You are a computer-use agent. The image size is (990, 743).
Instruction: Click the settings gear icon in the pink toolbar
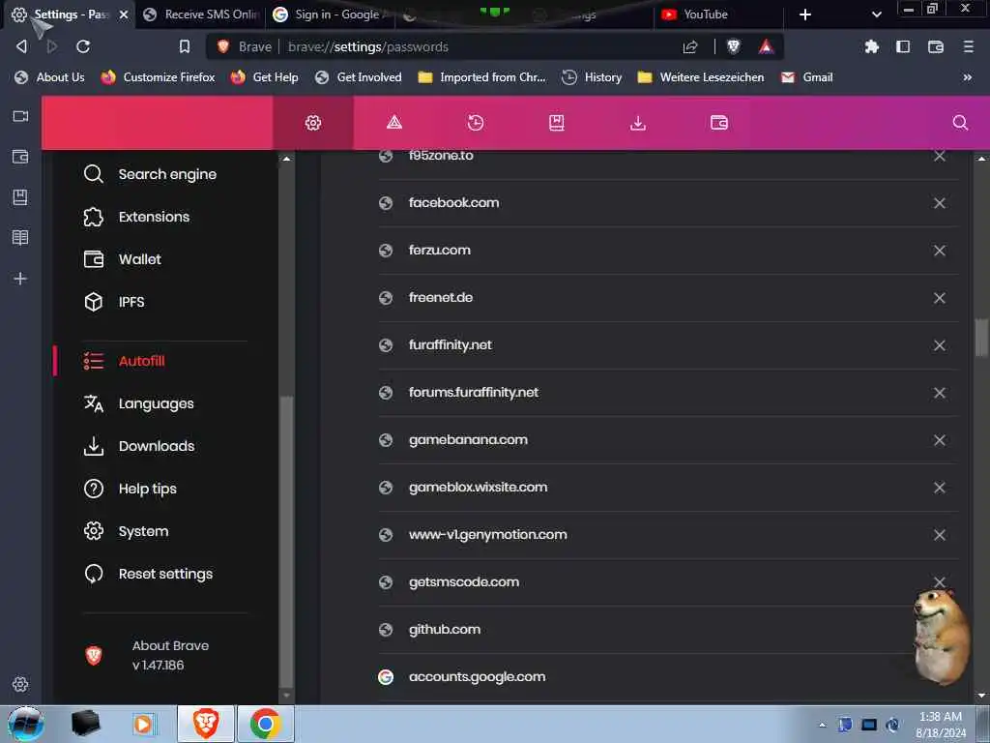pyautogui.click(x=313, y=123)
